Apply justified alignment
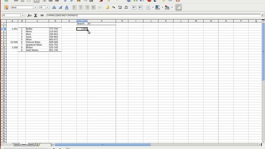The image size is (265, 149). coord(93,7)
